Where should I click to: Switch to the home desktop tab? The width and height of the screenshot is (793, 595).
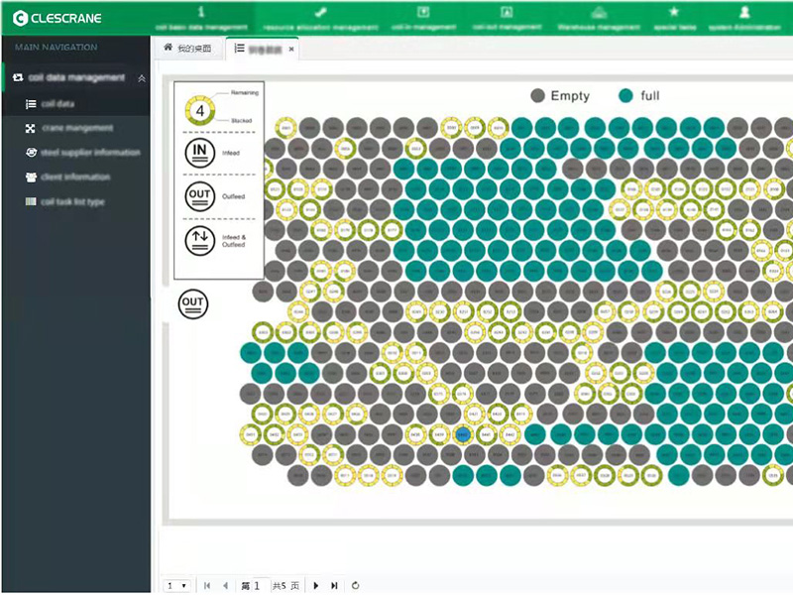(x=188, y=49)
